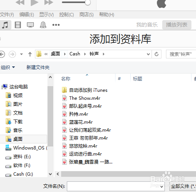Expand the arrow after 桌面 breadcrumb

click(65, 54)
